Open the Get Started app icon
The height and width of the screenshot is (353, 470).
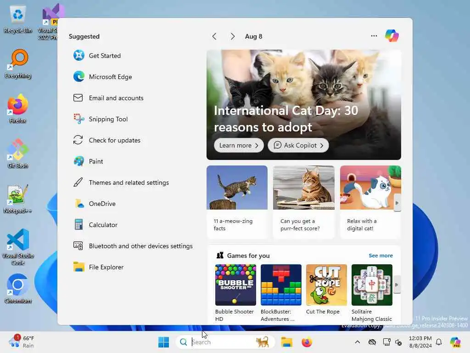pyautogui.click(x=79, y=56)
